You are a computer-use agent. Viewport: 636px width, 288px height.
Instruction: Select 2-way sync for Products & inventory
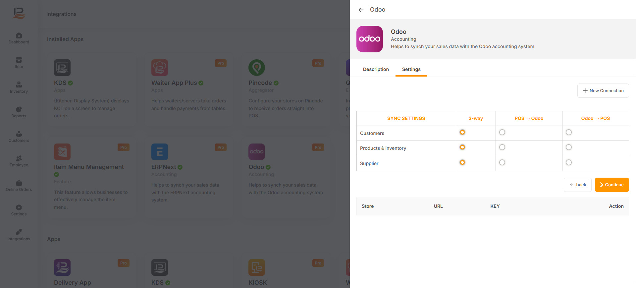coord(462,147)
